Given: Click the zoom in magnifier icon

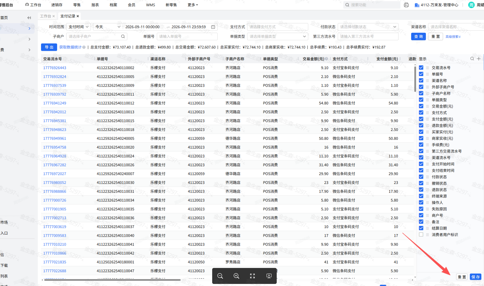Looking at the screenshot, I should click(236, 276).
